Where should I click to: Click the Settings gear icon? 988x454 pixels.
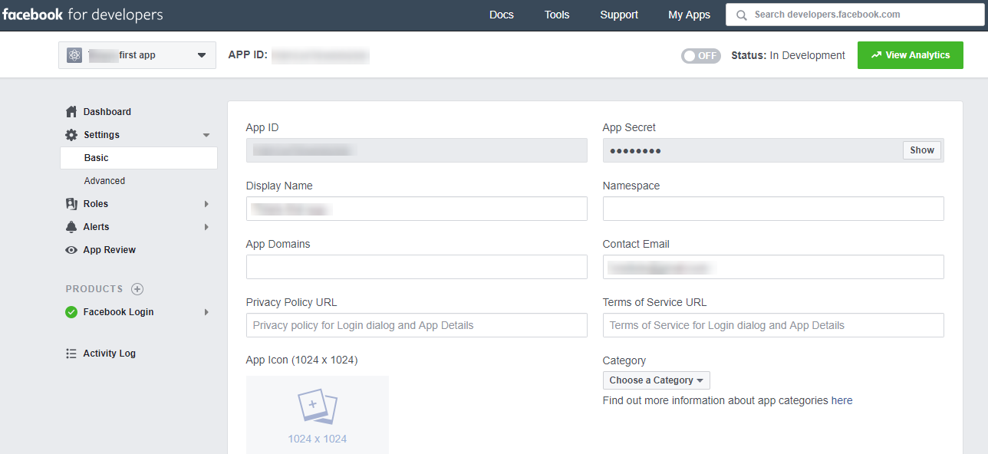point(71,135)
